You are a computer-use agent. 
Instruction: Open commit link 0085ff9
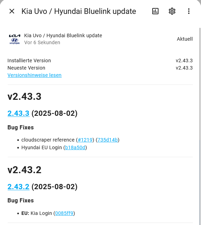64,213
